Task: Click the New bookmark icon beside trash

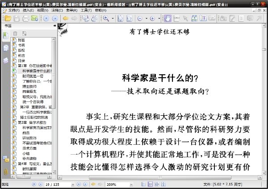Action: (24, 34)
